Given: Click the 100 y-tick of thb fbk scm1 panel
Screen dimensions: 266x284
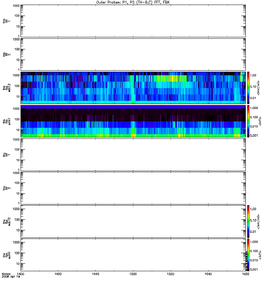Looking at the screenshot, I should pos(17,119).
